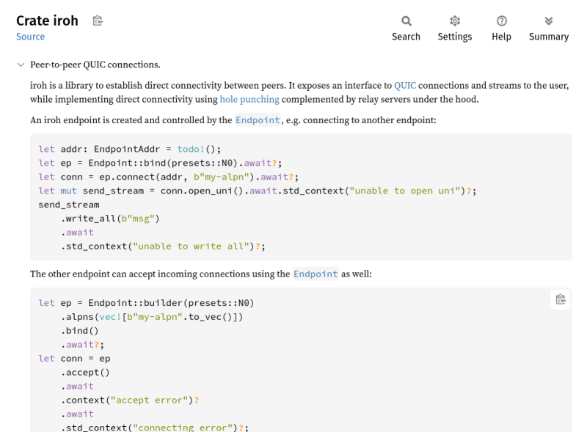Open the first Endpoint code link
The height and width of the screenshot is (432, 587).
coord(258,120)
